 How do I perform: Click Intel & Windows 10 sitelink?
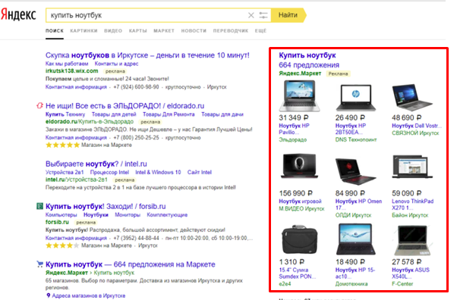(158, 172)
